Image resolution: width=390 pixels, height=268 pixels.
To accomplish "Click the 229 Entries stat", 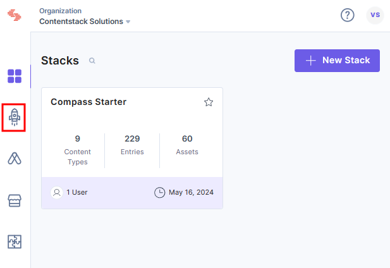I will tap(132, 145).
